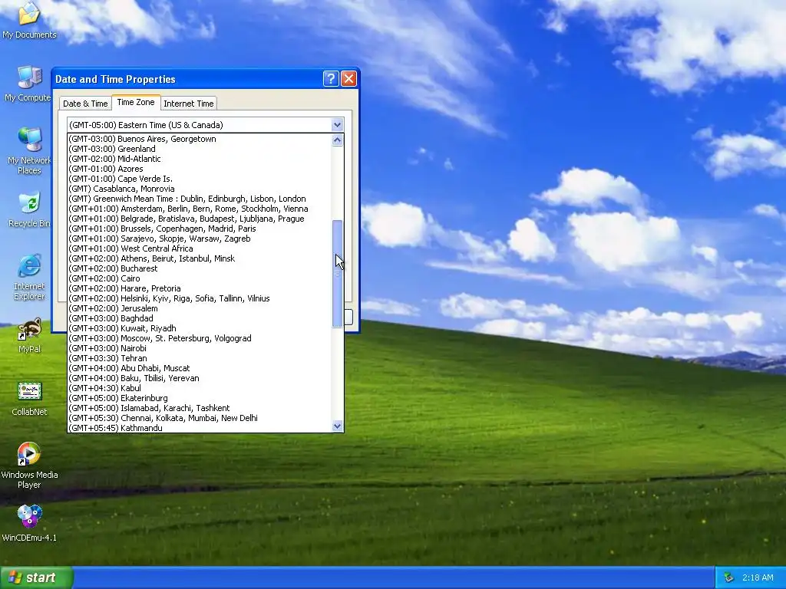Choose the Bucharest time zone
The height and width of the screenshot is (589, 786).
coord(200,268)
